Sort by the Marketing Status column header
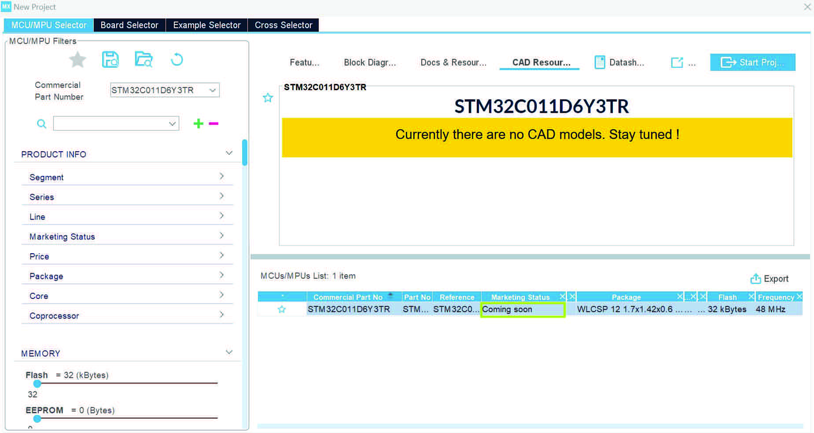 (x=520, y=297)
